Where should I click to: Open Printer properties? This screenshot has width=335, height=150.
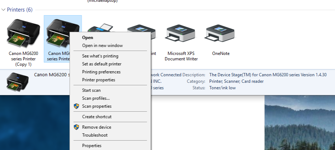(x=110, y=80)
